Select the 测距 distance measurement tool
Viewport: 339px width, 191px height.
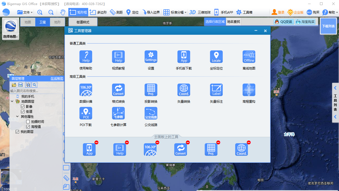[x=116, y=12]
